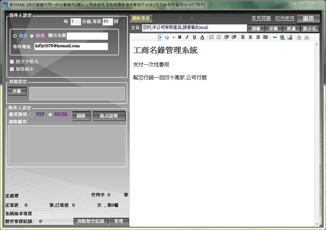Align the text to the right
Image resolution: width=326 pixels, height=230 pixels.
pos(258,37)
